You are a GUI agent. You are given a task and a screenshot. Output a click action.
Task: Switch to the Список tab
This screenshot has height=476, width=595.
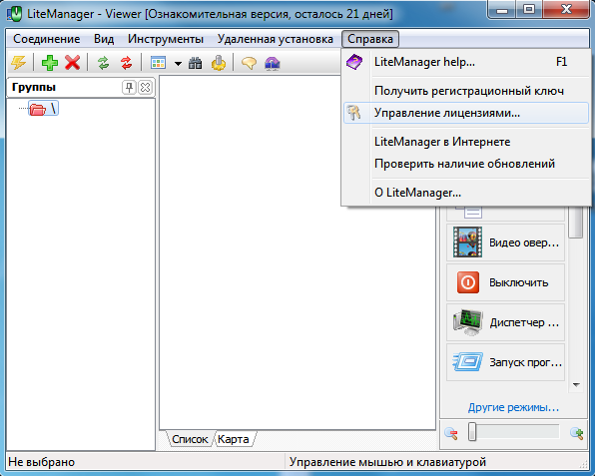pos(190,439)
